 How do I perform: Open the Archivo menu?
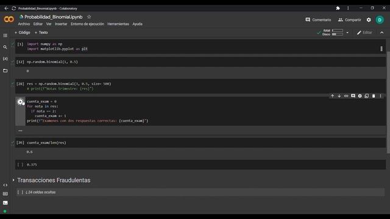pyautogui.click(x=24, y=24)
